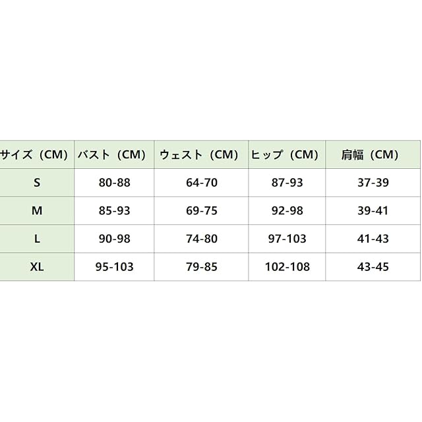Screen dimensions: 422x422
Task: Click the ウェスト (CM) column header
Action: click(201, 155)
